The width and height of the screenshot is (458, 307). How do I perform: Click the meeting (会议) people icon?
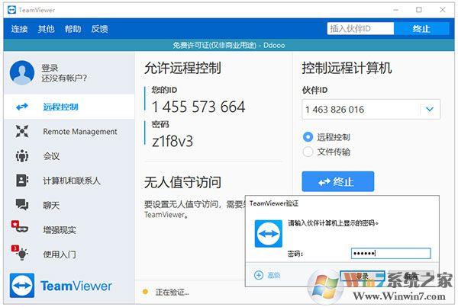[22, 156]
